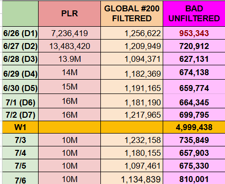Click the 6/27 (D2) row label
Image resolution: width=225 pixels, height=184 pixels.
click(20, 46)
